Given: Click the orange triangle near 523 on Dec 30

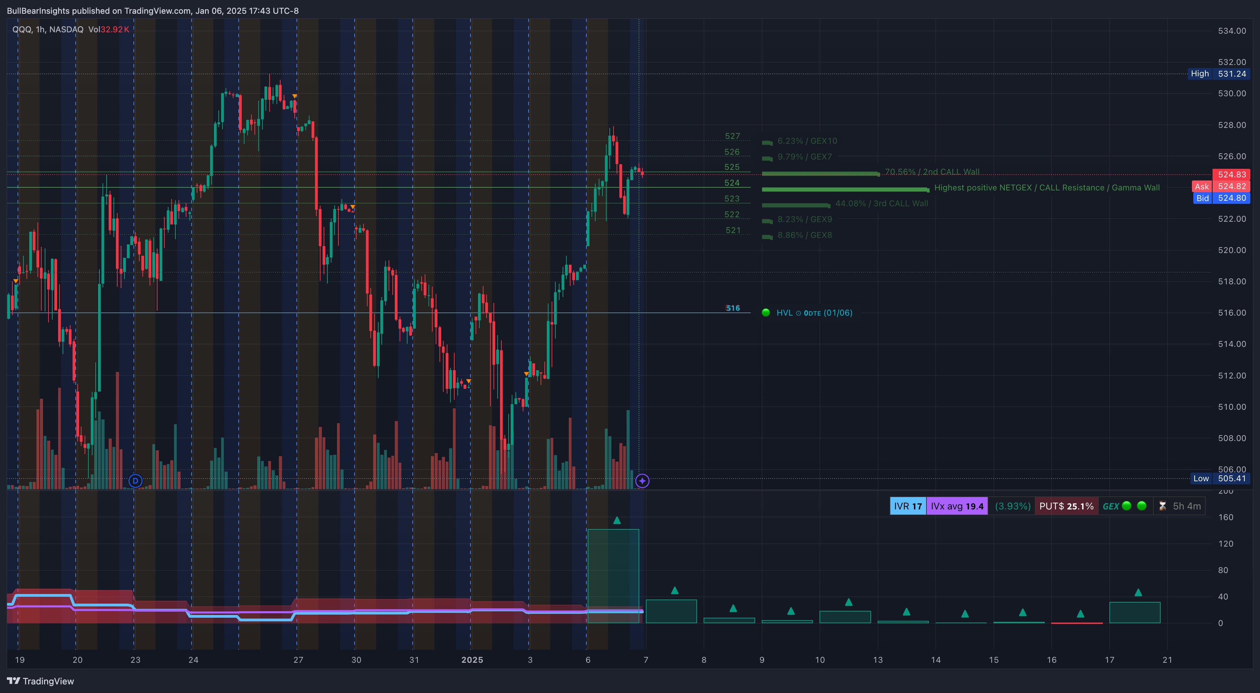Looking at the screenshot, I should click(353, 207).
